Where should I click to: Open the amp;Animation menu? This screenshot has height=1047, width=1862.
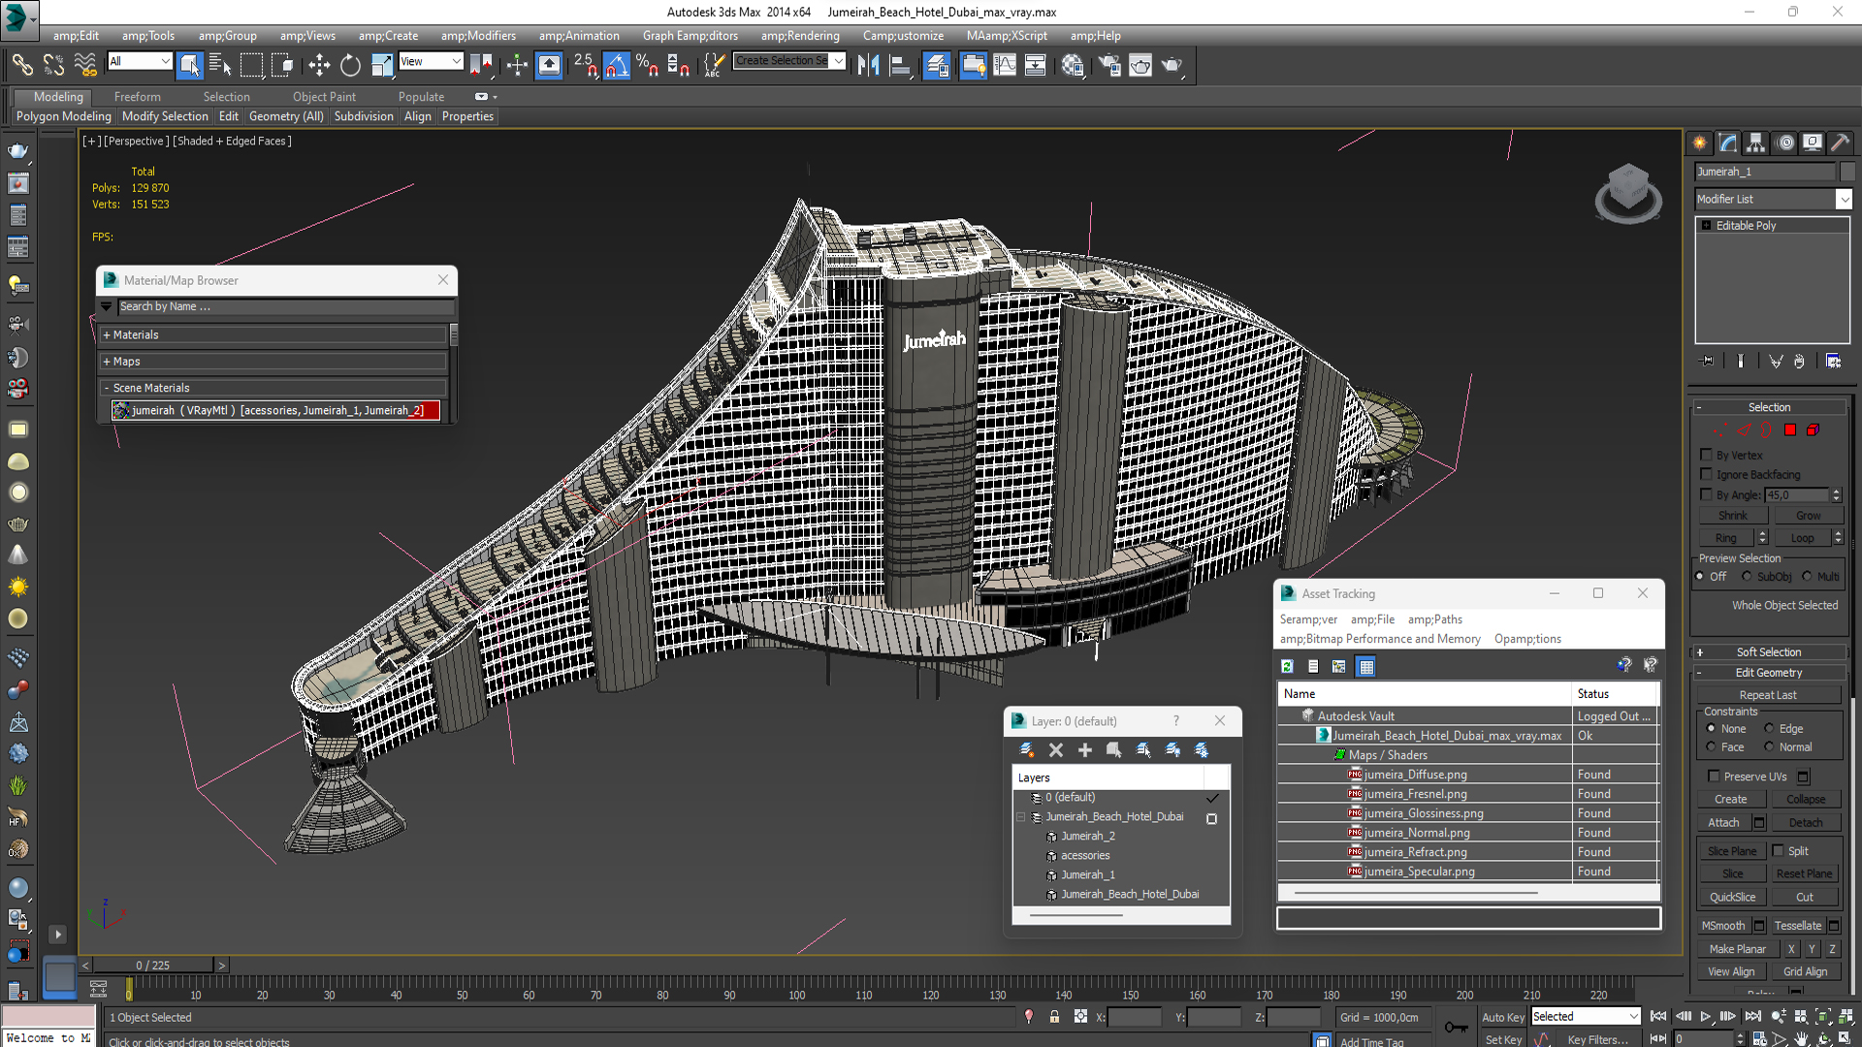pyautogui.click(x=579, y=36)
